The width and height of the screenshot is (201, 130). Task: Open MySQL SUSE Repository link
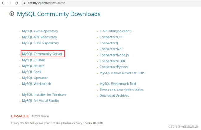pyautogui.click(x=41, y=43)
